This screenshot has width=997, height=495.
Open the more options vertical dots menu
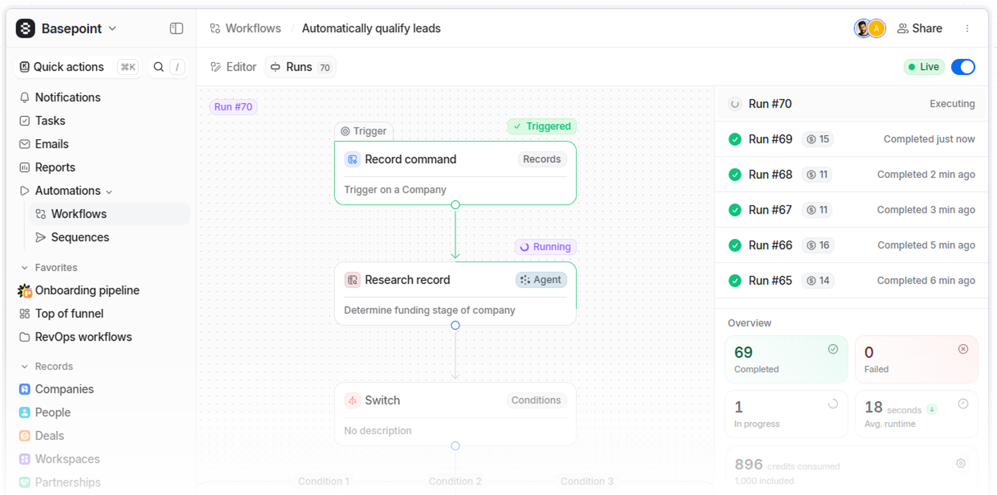click(x=967, y=28)
